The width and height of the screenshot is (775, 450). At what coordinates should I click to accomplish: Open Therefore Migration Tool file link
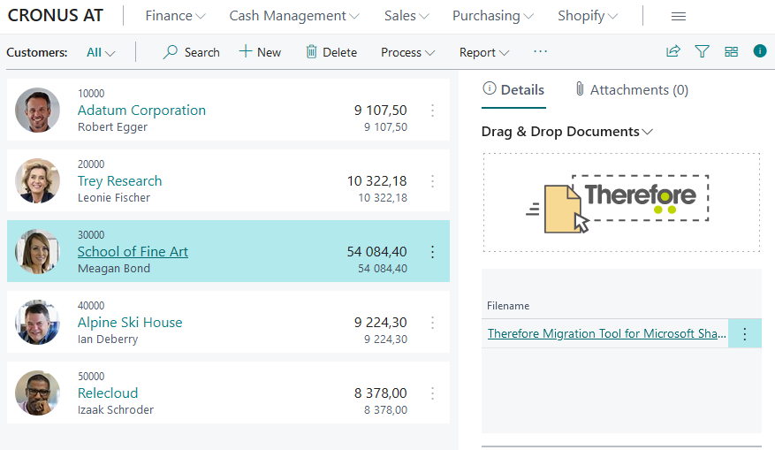[x=606, y=333]
